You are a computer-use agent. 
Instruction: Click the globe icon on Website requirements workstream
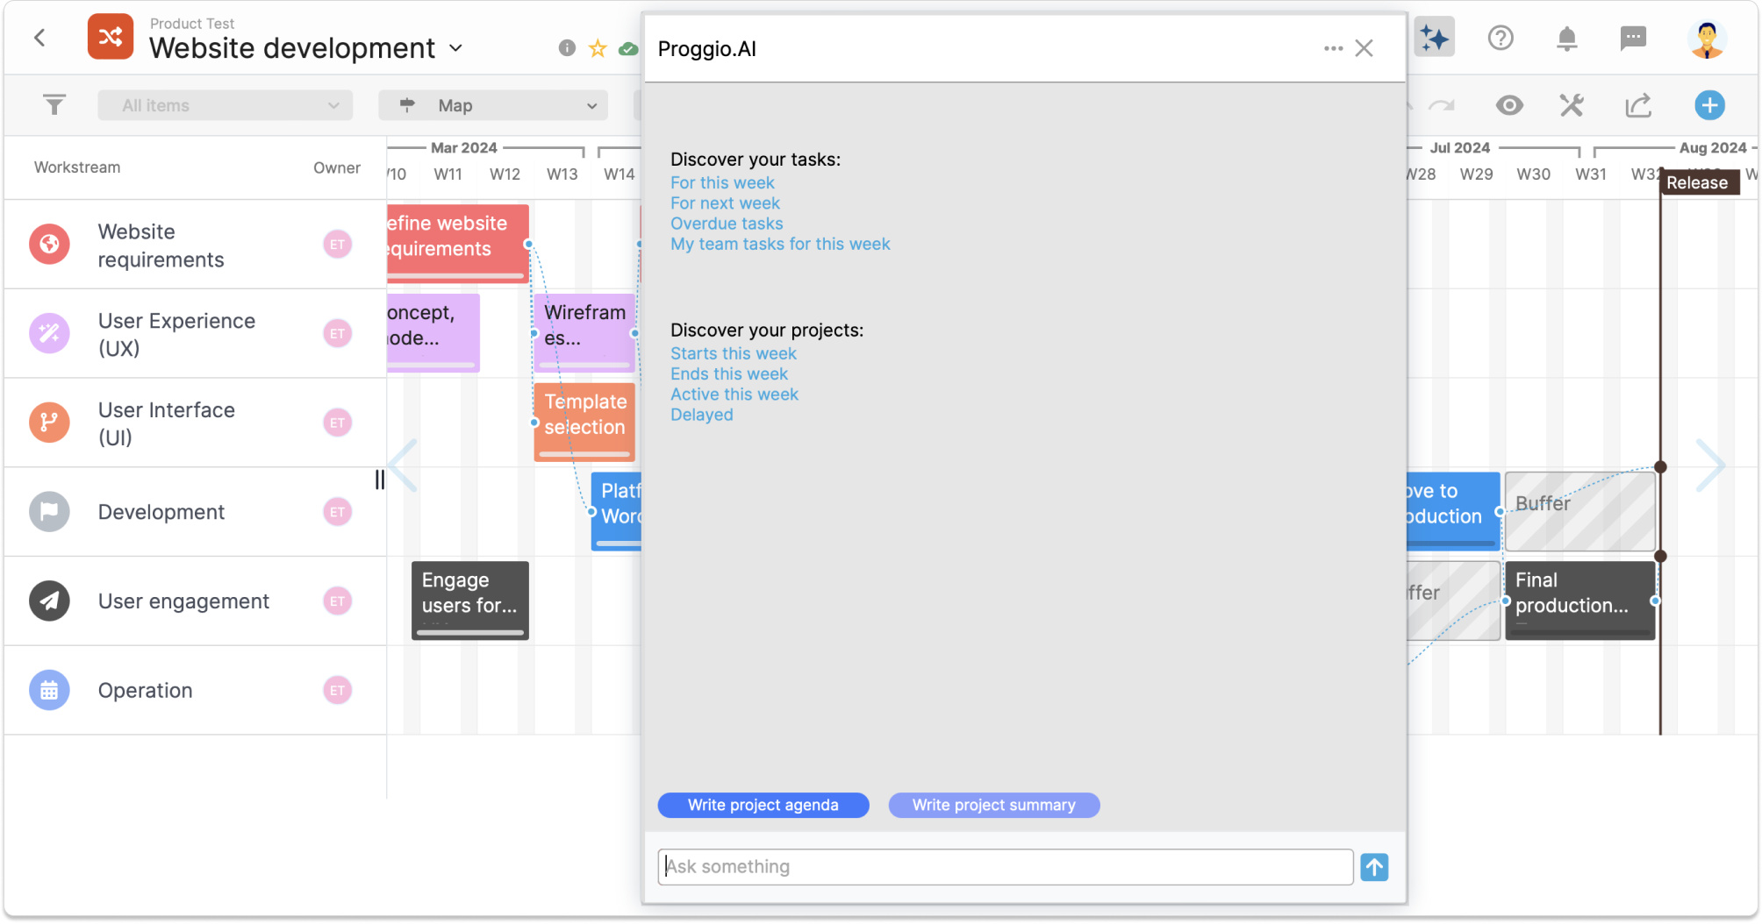pyautogui.click(x=49, y=245)
